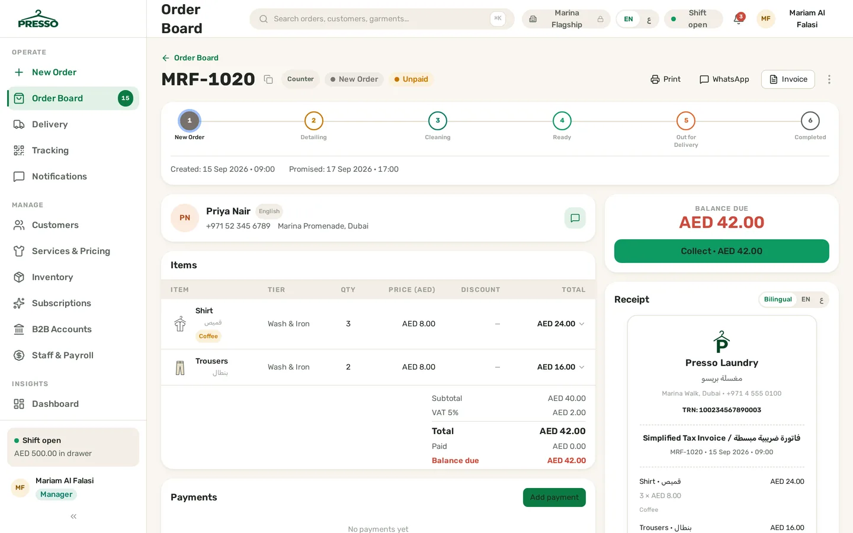This screenshot has width=853, height=533.
Task: Click the Unpaid status badge
Action: click(x=411, y=79)
